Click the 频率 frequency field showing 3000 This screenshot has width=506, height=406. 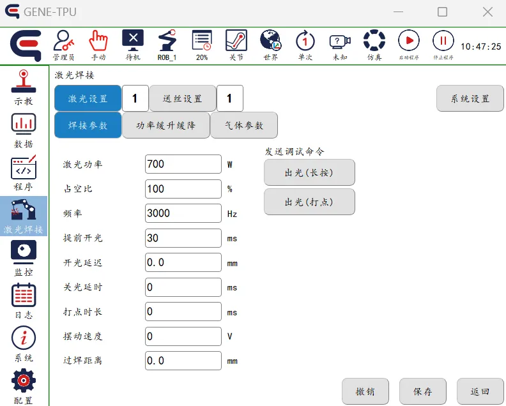coord(183,213)
